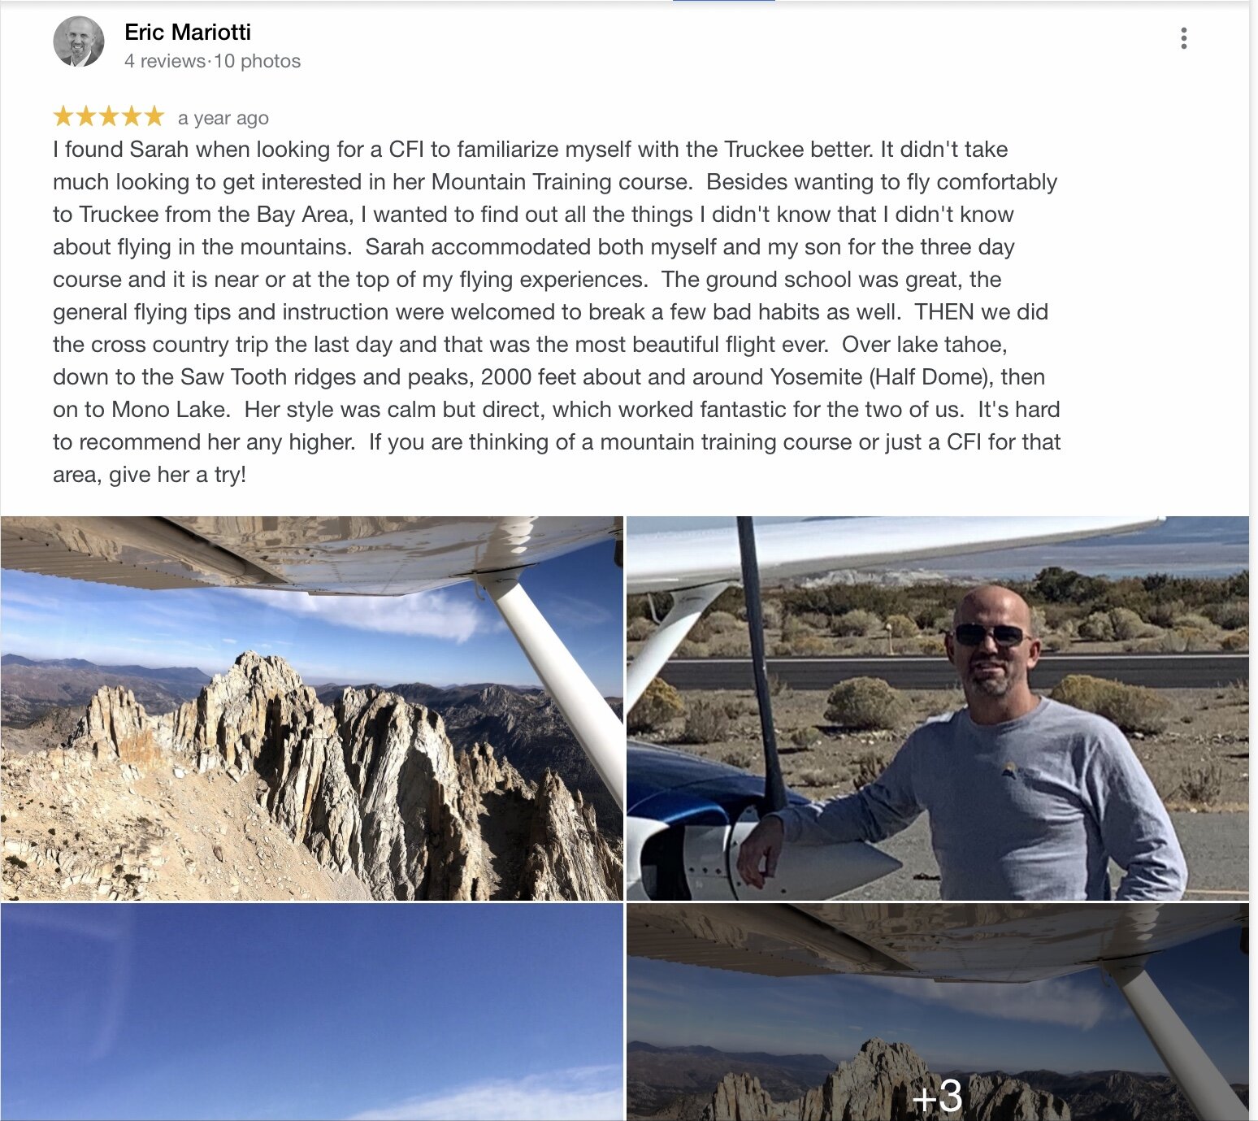Click the fourth gold rating star

tap(132, 116)
